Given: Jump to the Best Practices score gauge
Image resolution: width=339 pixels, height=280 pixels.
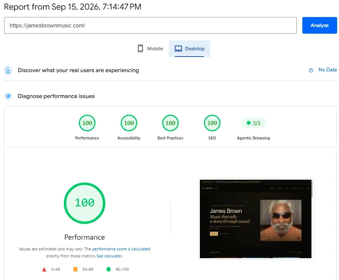Looking at the screenshot, I should 170,123.
